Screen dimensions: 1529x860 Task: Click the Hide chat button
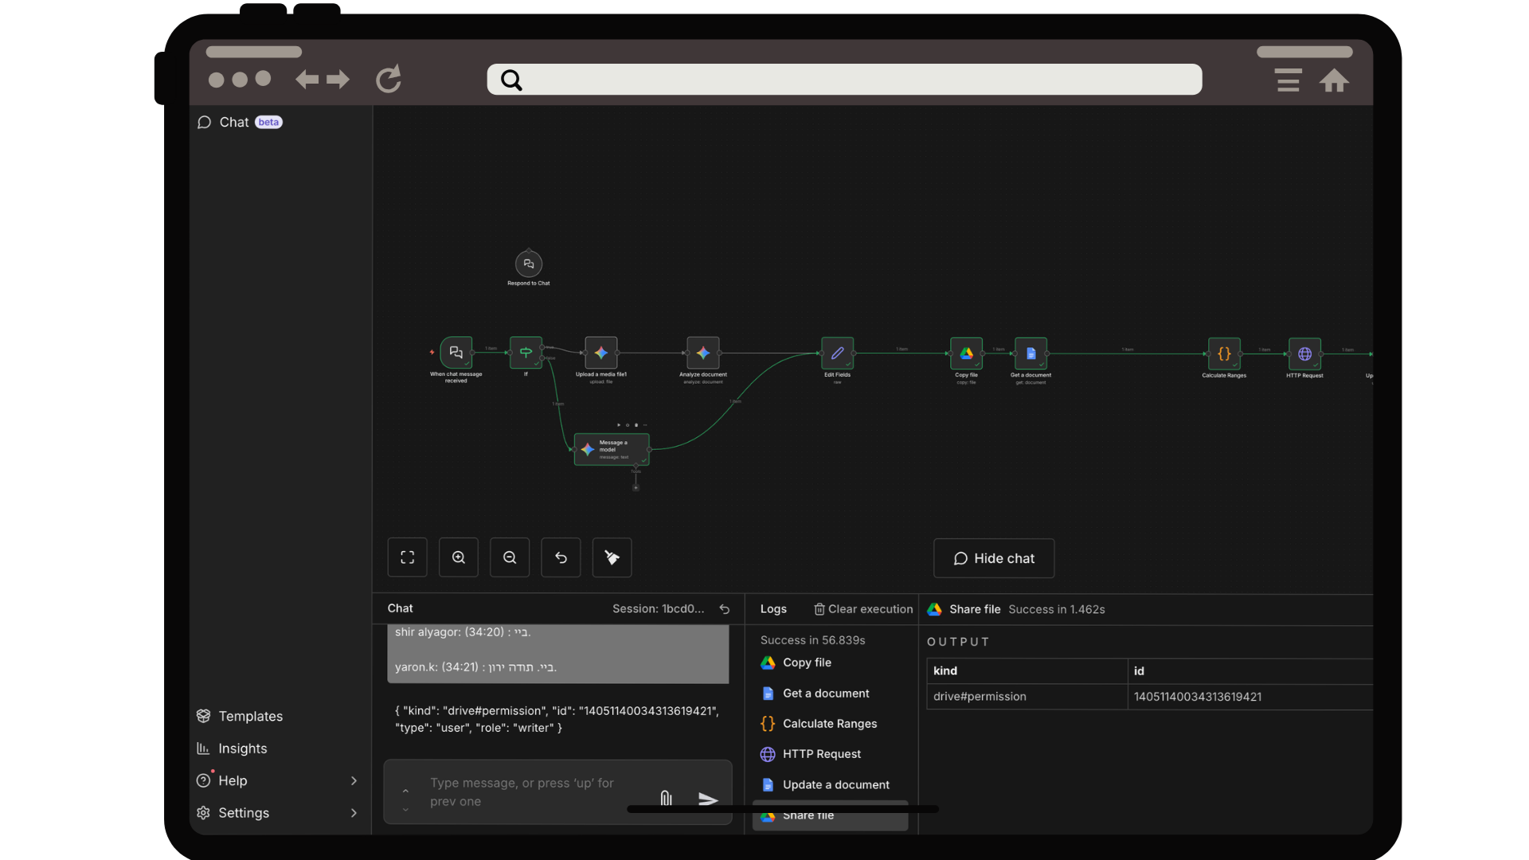994,558
